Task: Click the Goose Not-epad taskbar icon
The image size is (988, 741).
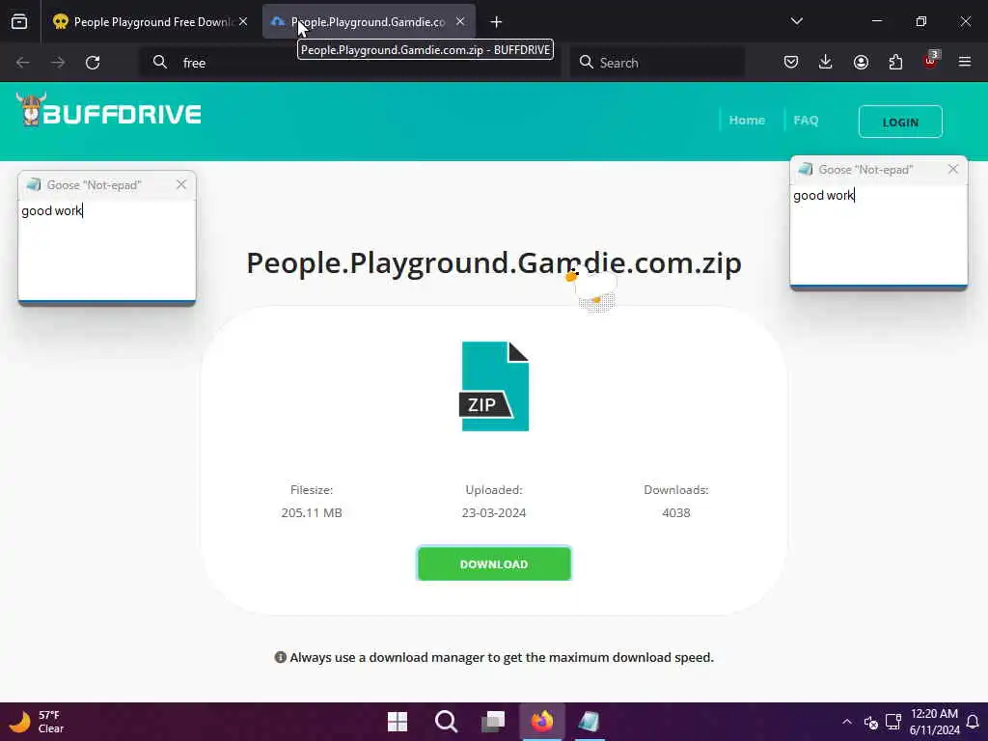Action: (590, 722)
